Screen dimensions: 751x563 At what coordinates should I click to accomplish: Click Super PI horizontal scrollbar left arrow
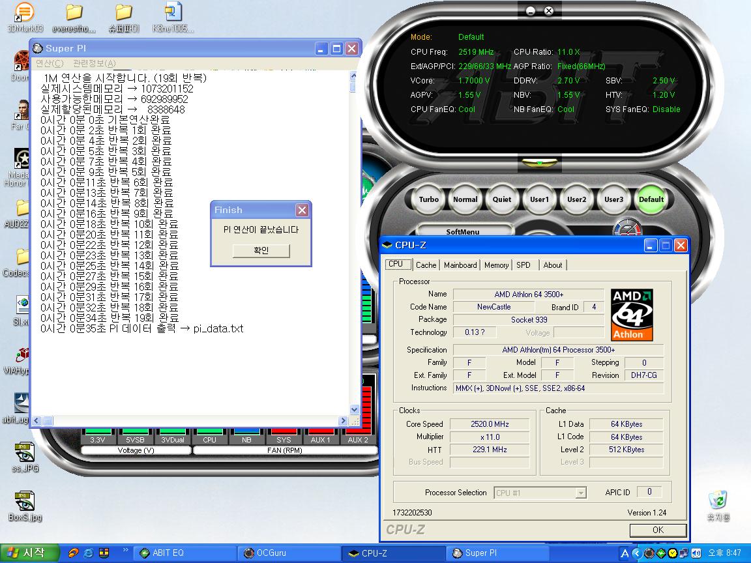pos(37,421)
